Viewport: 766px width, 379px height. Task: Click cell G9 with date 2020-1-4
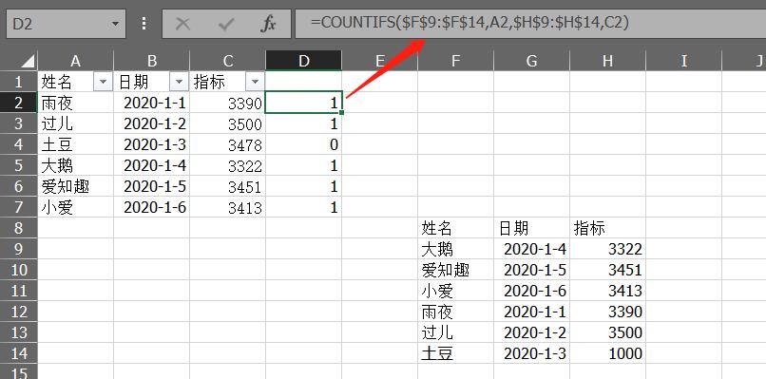coord(531,249)
